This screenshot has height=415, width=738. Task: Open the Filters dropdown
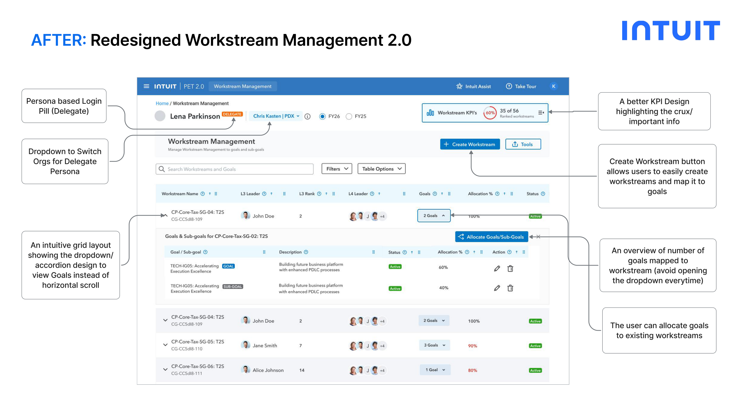[x=337, y=169]
